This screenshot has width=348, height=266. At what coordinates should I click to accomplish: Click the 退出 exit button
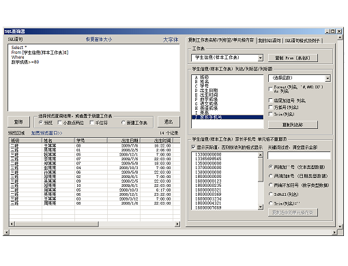pyautogui.click(x=169, y=122)
